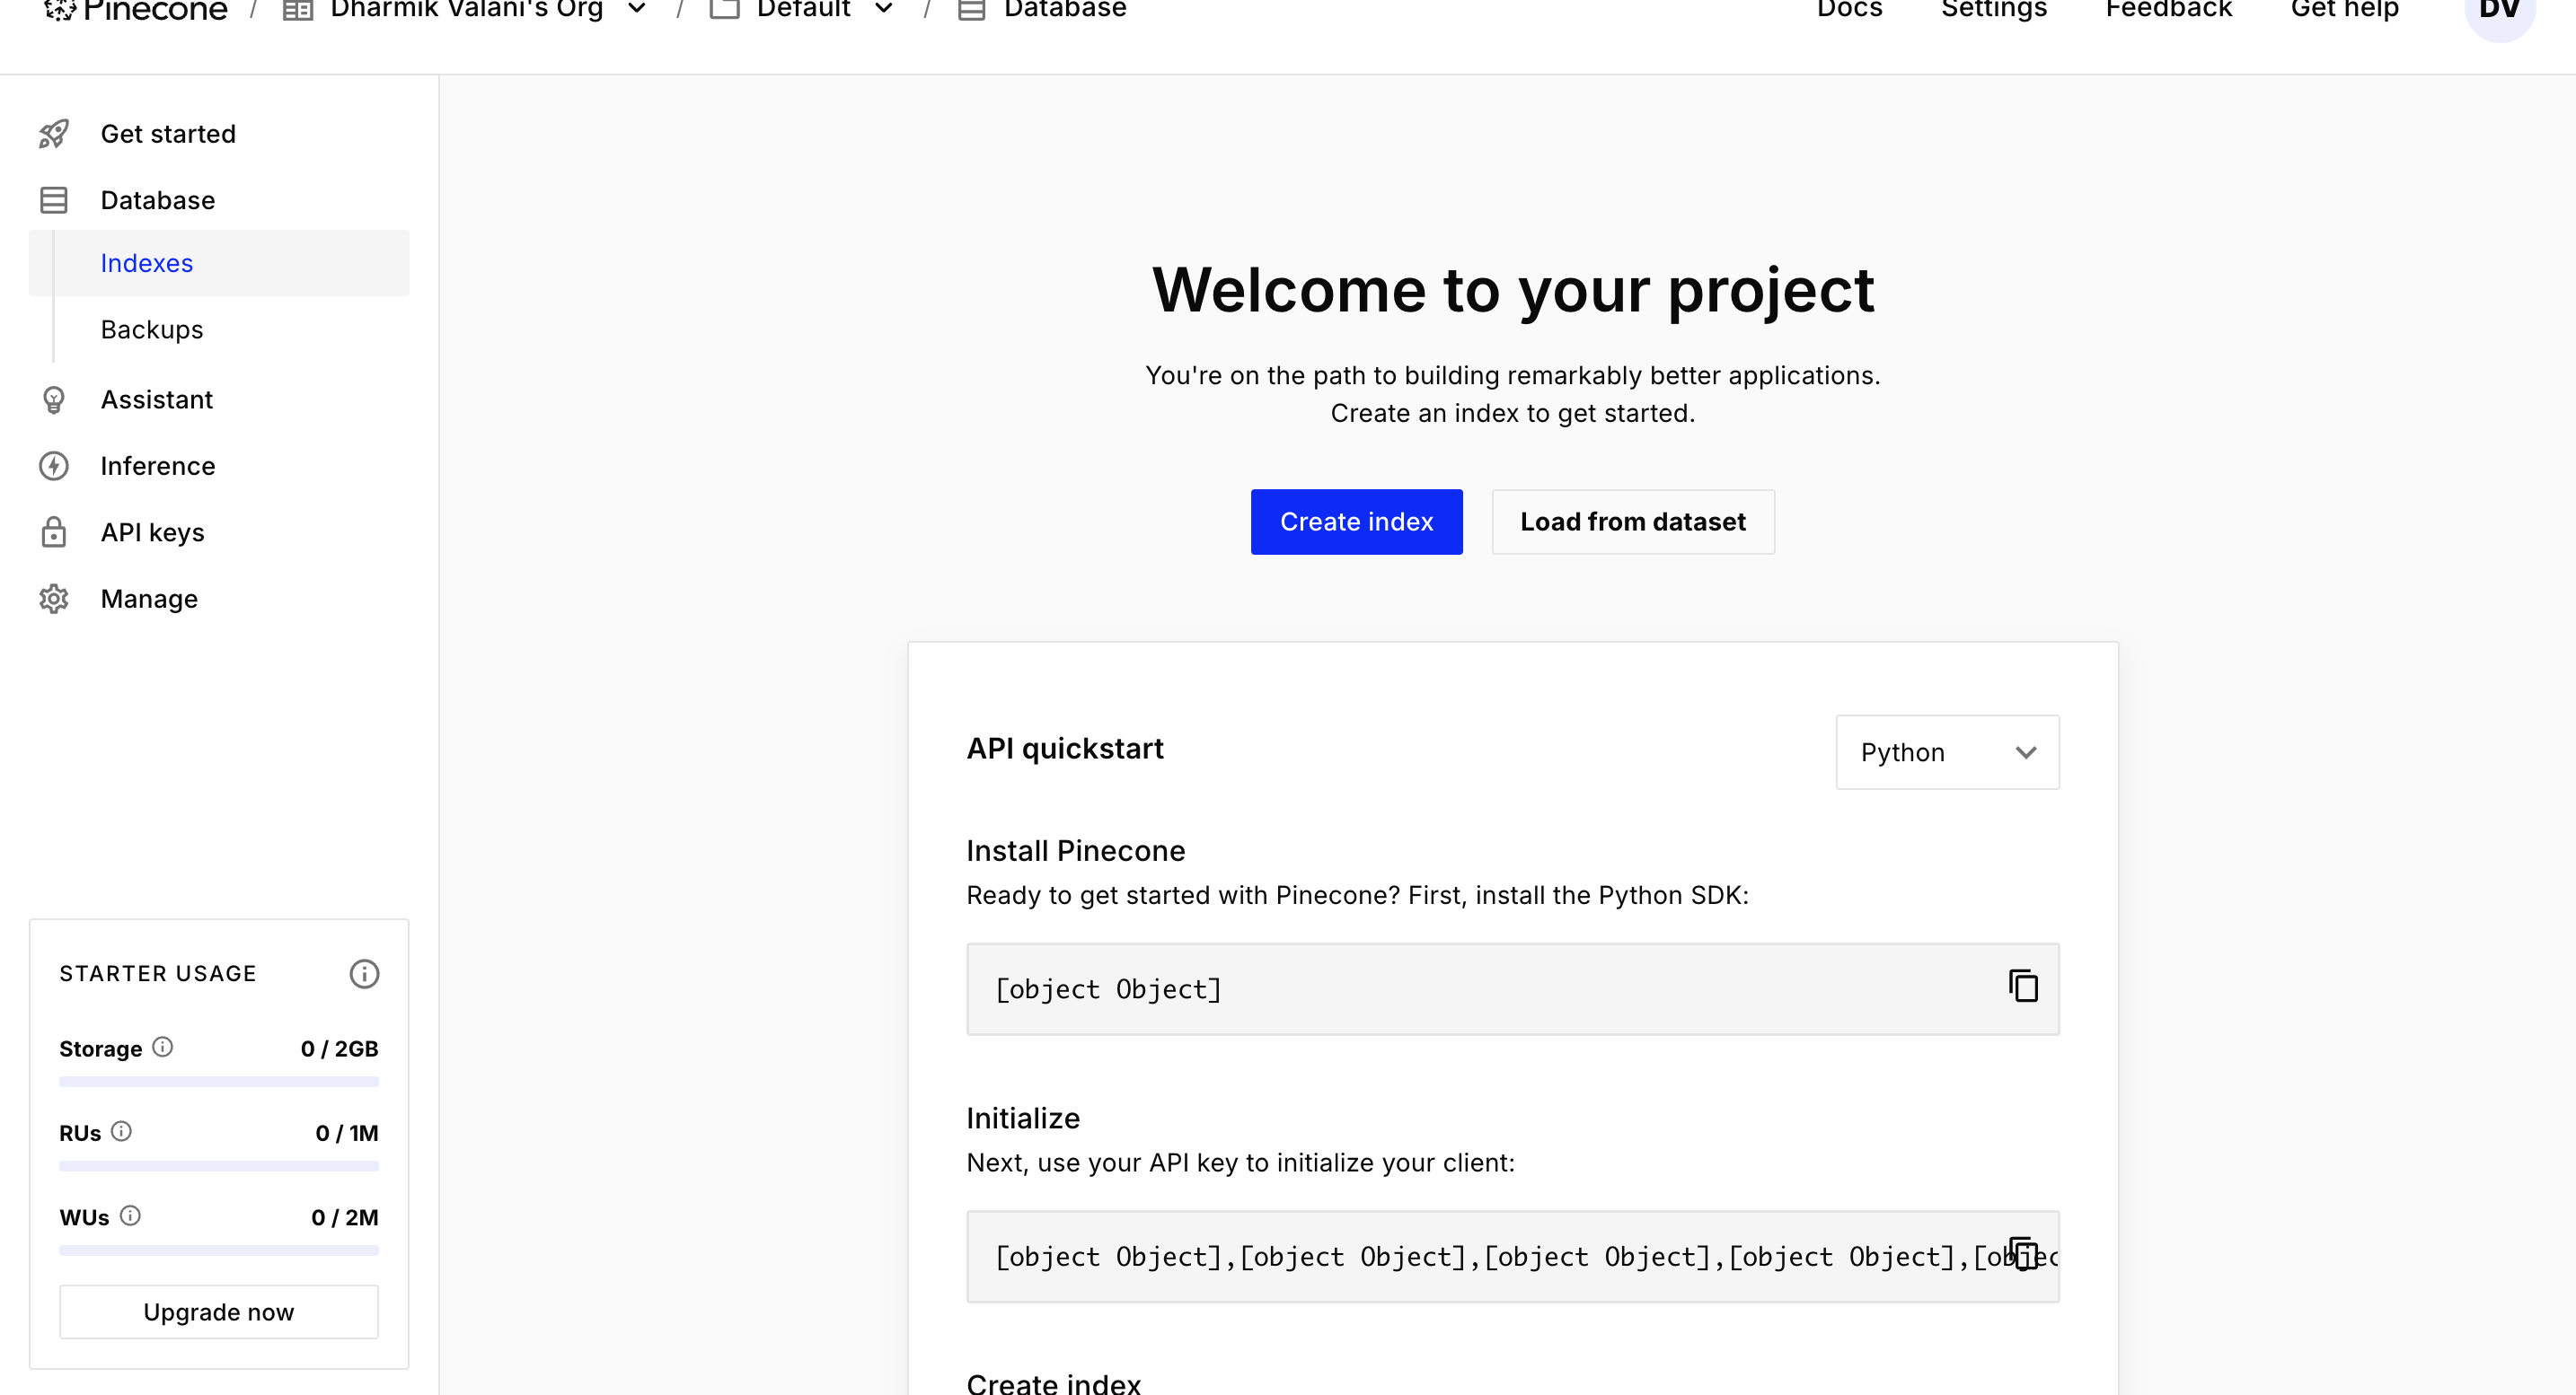2576x1395 pixels.
Task: Click the Database icon in breadcrumb
Action: [x=972, y=10]
